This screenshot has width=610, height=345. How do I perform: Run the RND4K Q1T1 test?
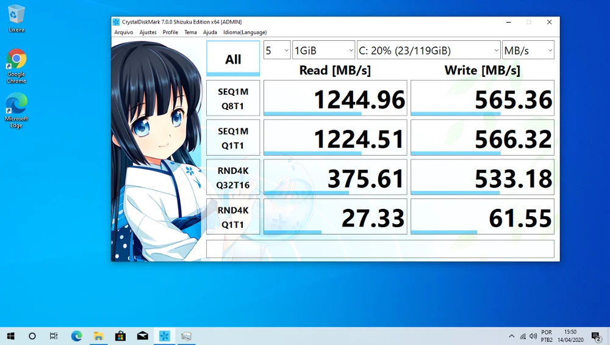pyautogui.click(x=233, y=217)
